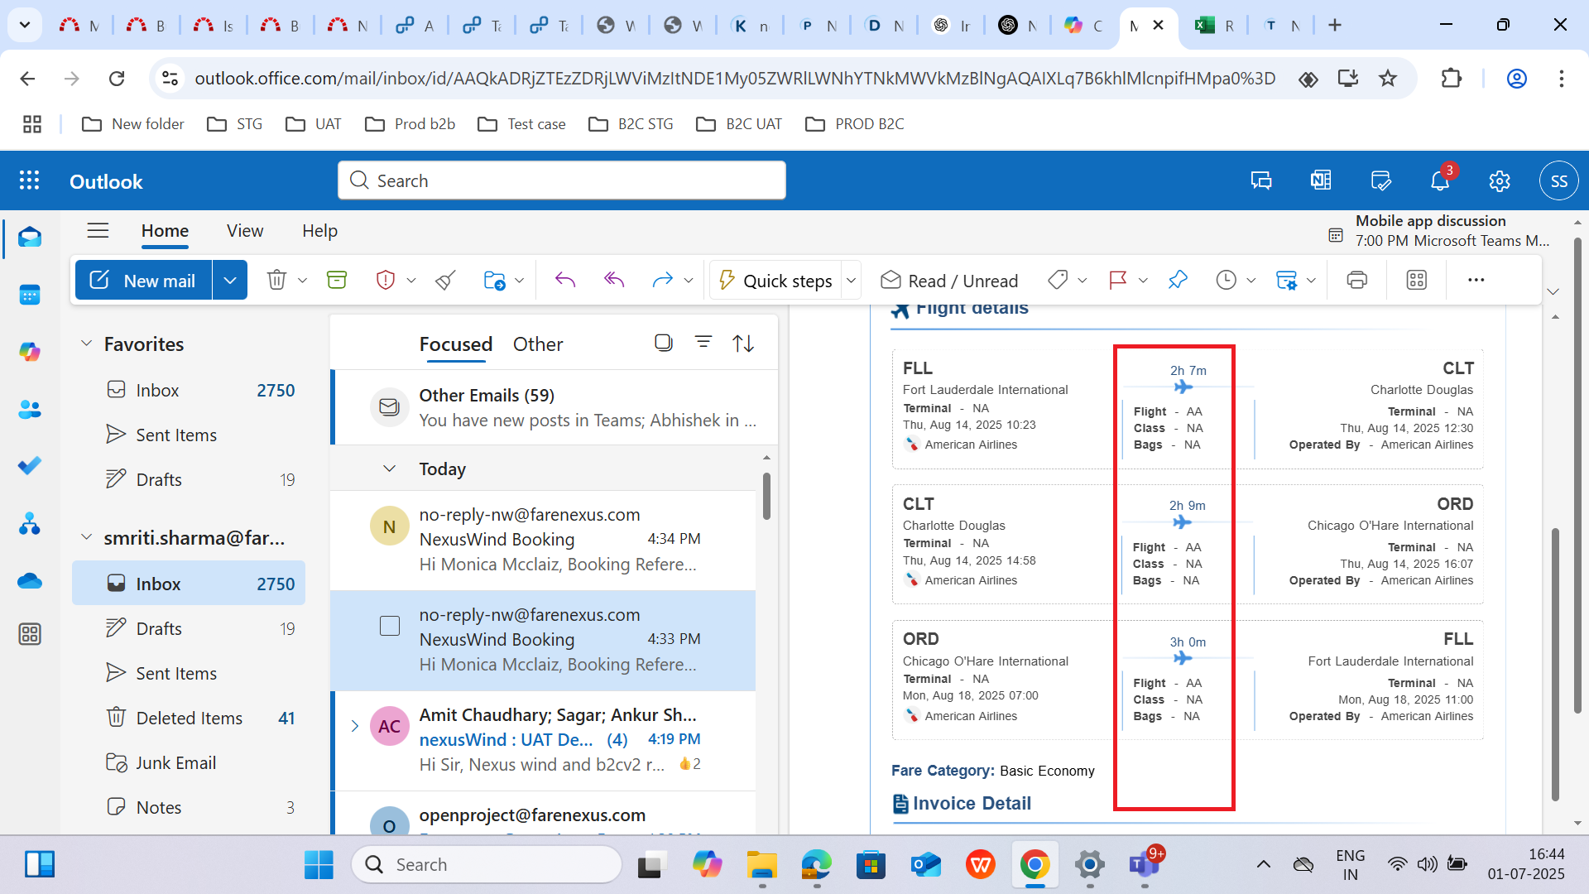Click the Delete trash icon in ribbon
This screenshot has width=1589, height=894.
[276, 281]
